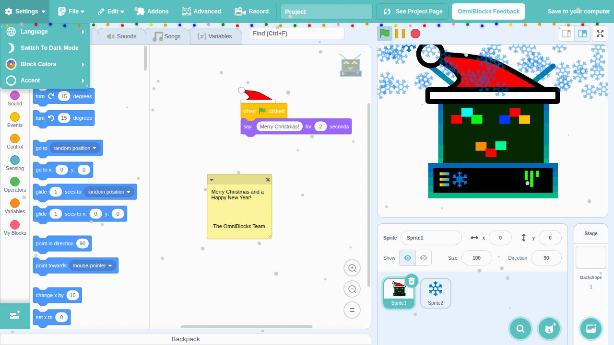Zoom in on the code workspace

(x=352, y=268)
